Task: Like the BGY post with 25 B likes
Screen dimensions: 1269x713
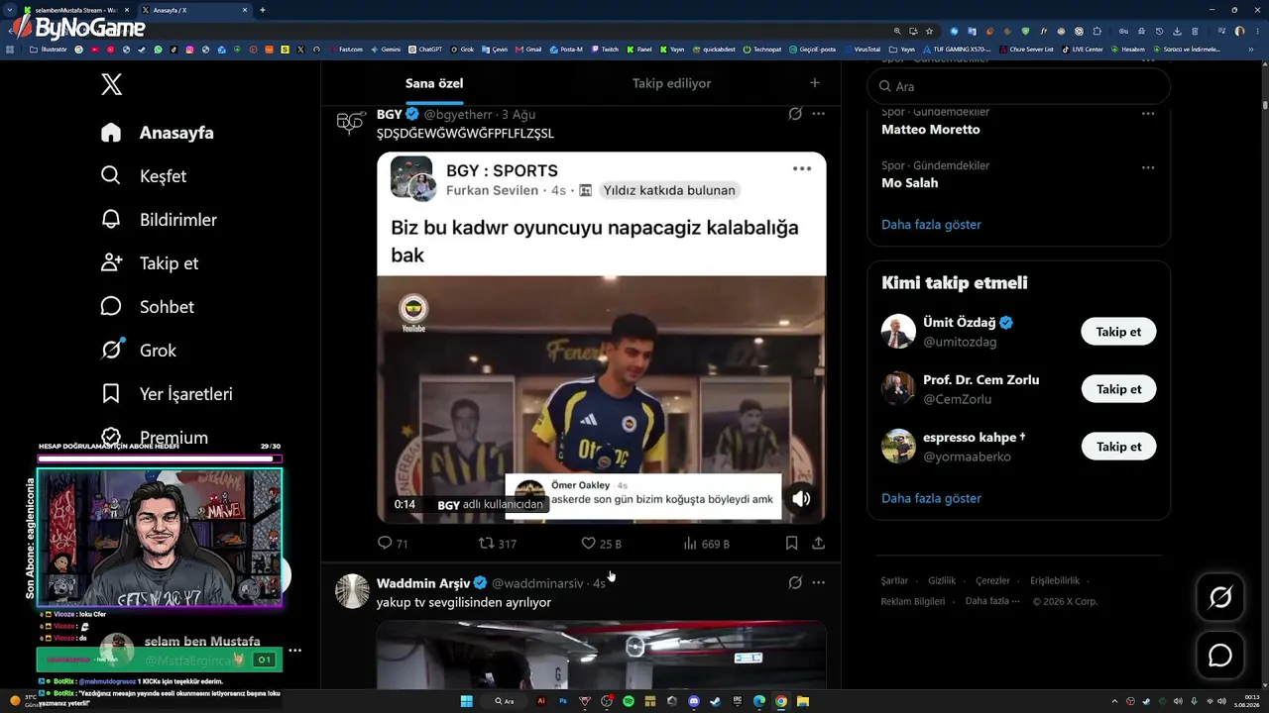Action: pos(601,544)
